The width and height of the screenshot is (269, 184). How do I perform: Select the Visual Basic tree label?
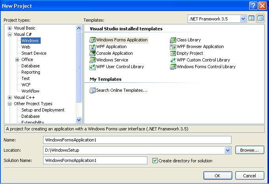(x=24, y=28)
